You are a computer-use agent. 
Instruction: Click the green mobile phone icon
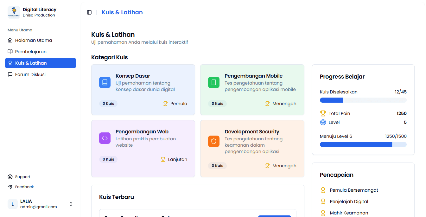pos(214,82)
